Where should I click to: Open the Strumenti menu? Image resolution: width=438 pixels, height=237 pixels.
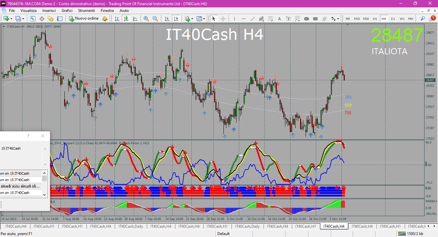coord(87,11)
